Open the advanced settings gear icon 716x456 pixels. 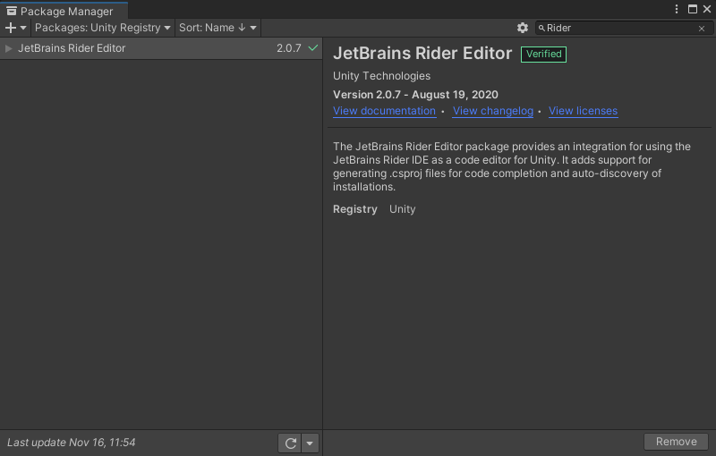(x=523, y=28)
